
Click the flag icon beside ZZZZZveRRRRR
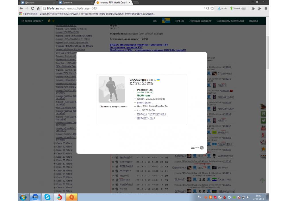pos(158,80)
